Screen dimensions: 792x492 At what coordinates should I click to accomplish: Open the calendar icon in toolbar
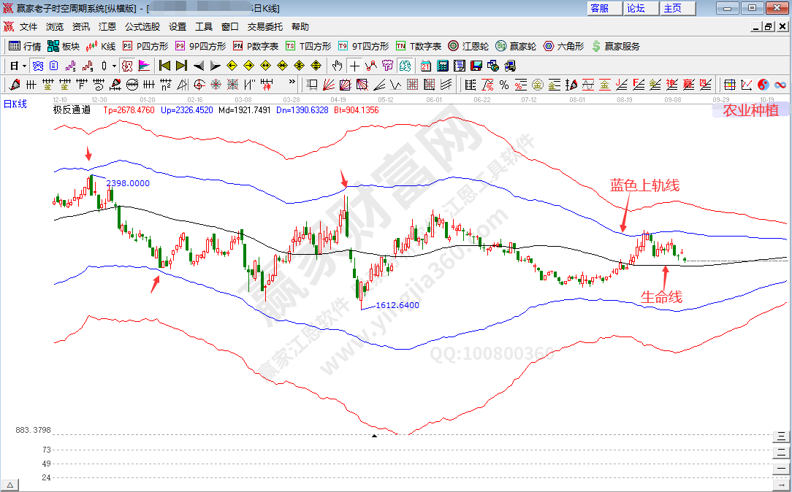tap(426, 66)
